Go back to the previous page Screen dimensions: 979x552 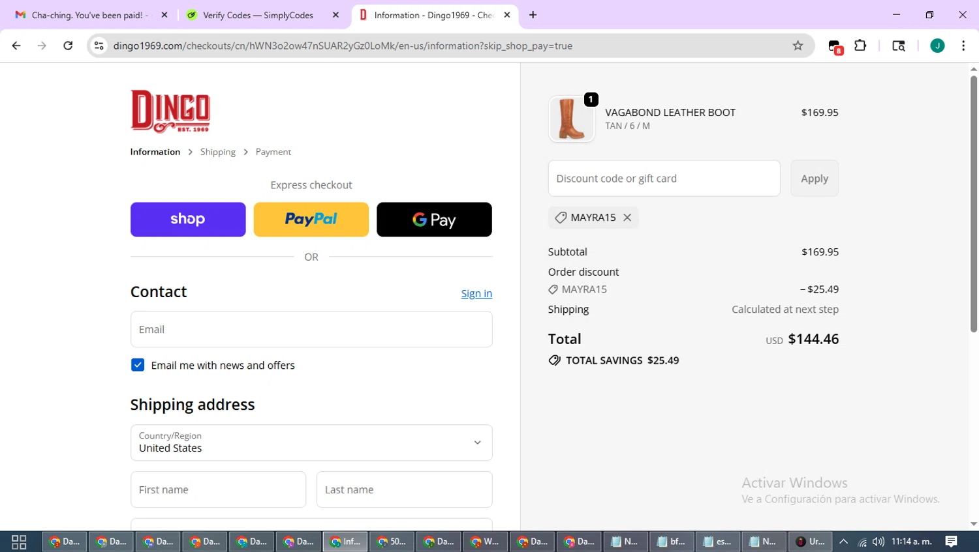[16, 46]
